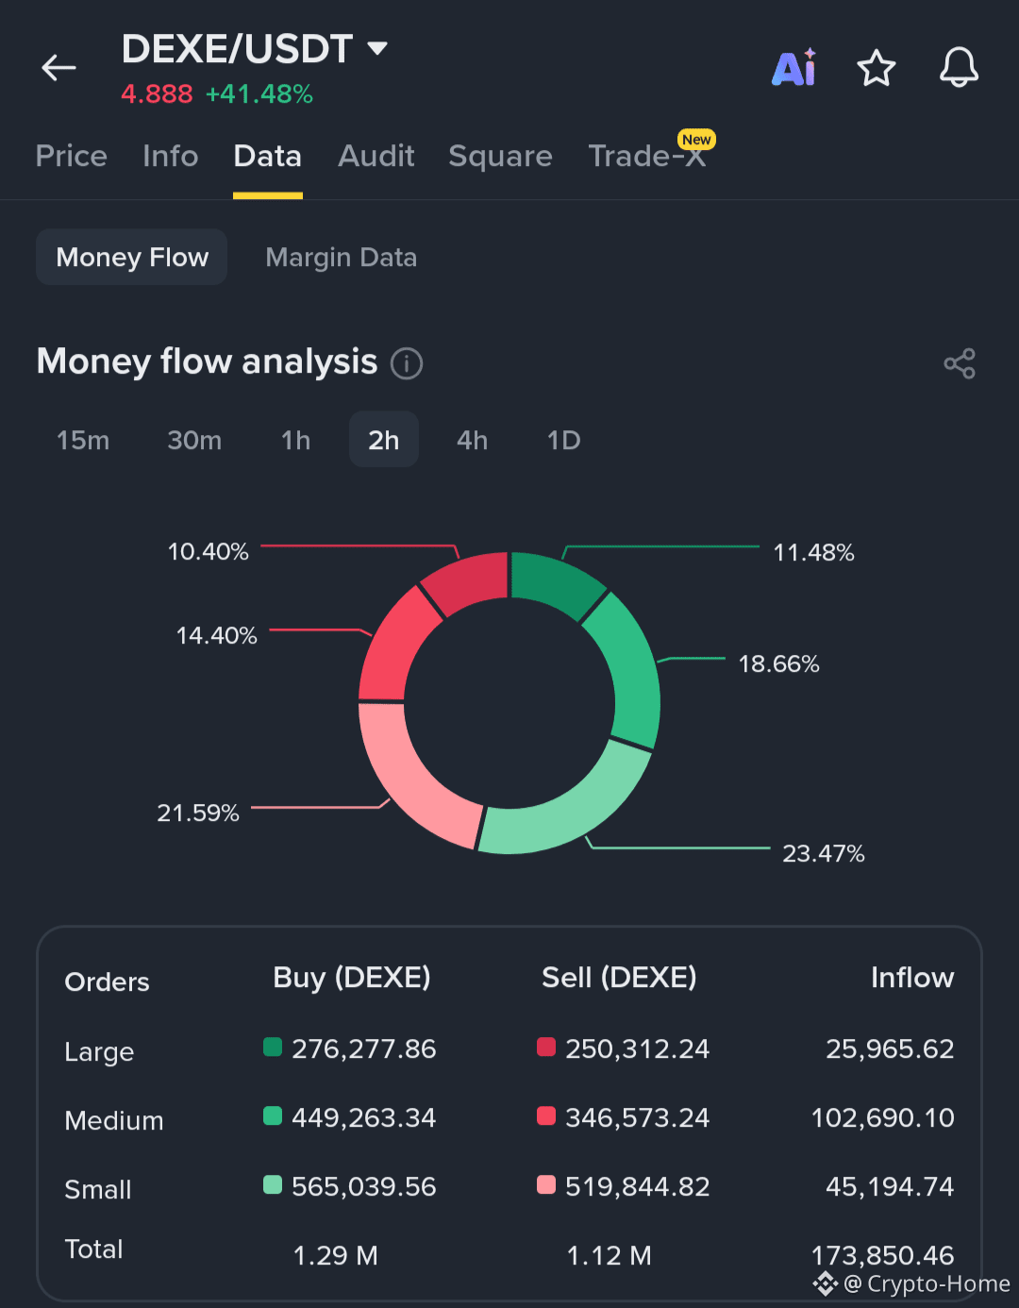Add DEXE/USDT to favorites with star
Viewport: 1019px width, 1308px height.
pyautogui.click(x=876, y=68)
